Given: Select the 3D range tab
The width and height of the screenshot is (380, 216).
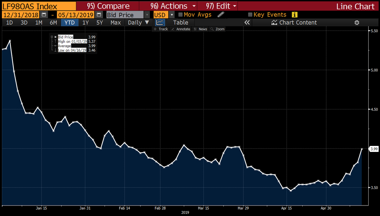Looking at the screenshot, I should point(24,23).
